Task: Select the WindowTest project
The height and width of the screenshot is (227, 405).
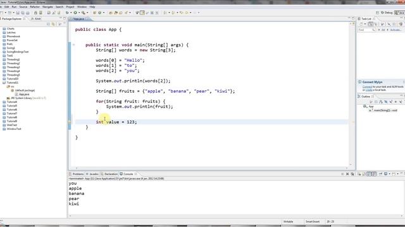Action: click(12, 129)
